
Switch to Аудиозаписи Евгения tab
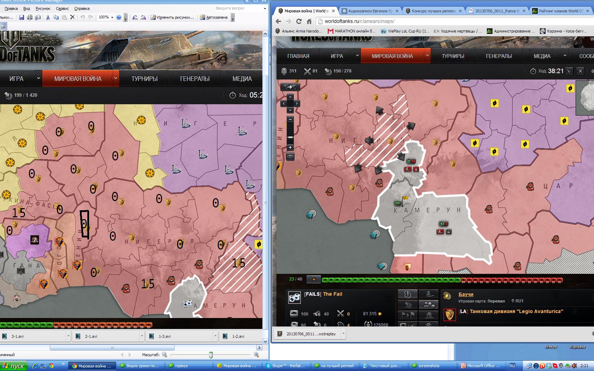coord(369,11)
